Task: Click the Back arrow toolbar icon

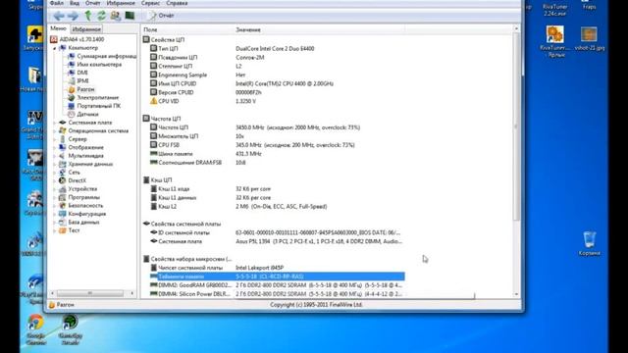Action: coord(59,16)
